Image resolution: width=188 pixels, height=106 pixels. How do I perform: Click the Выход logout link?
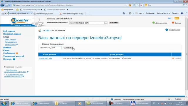pyautogui.click(x=178, y=23)
